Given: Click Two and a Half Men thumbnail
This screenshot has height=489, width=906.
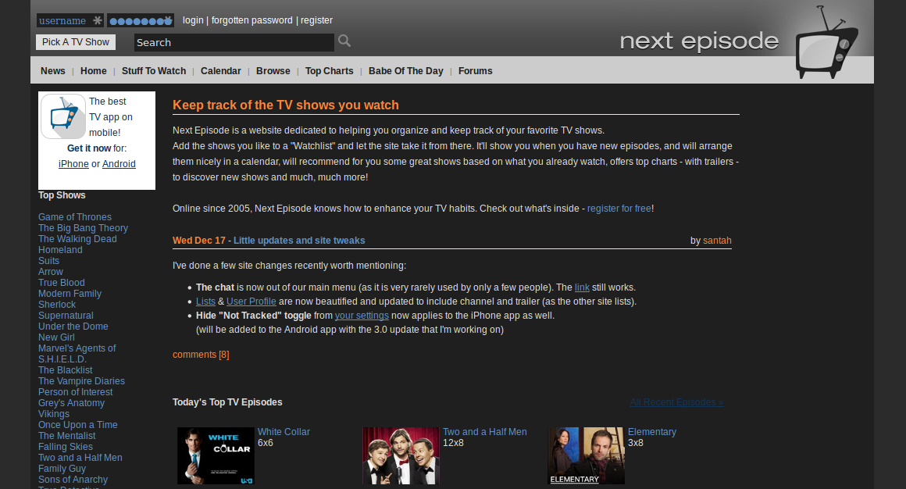Looking at the screenshot, I should click(401, 455).
